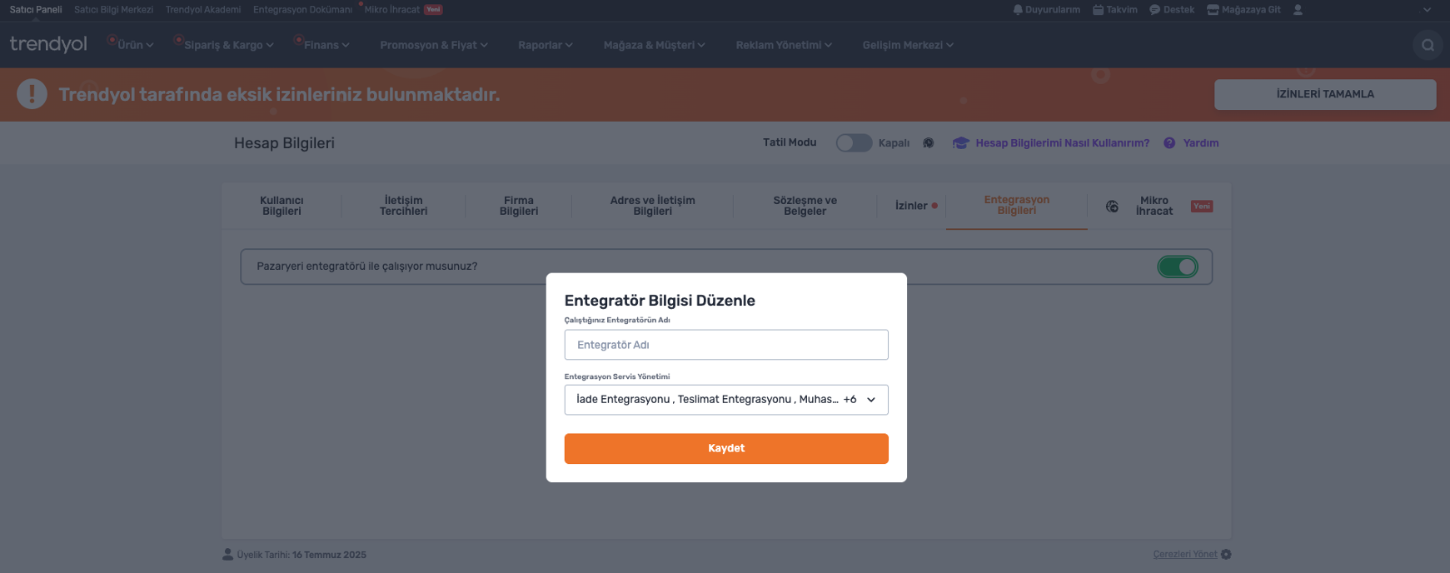Click the Trendyol logo
1450x573 pixels.
48,44
